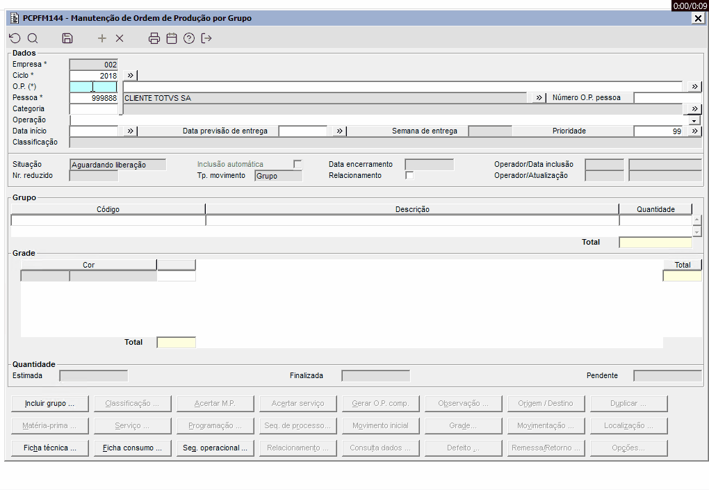Open Ficha técnica button
The width and height of the screenshot is (709, 490).
pyautogui.click(x=50, y=448)
